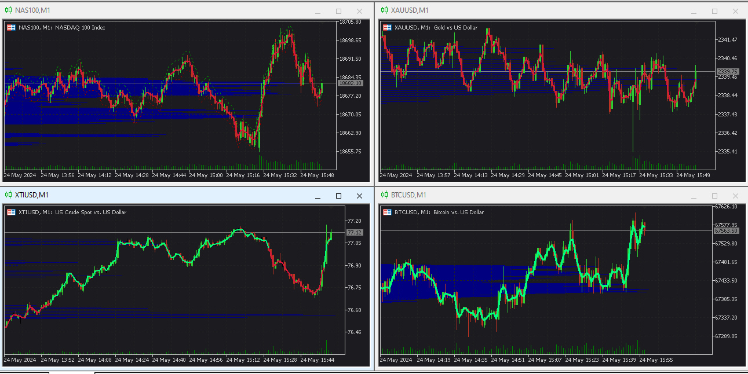The height and width of the screenshot is (374, 748).
Task: Click price level 76.45 on XTIUSD scale
Action: click(x=354, y=332)
